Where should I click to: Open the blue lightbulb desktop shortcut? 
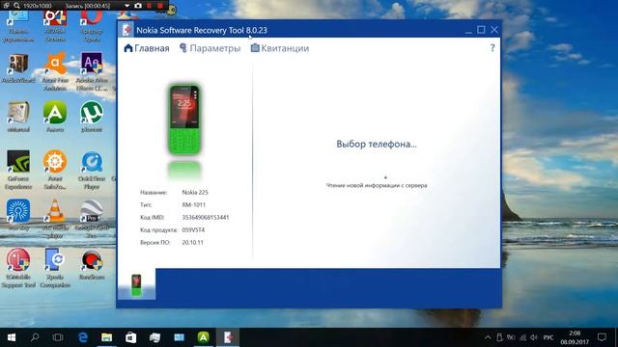click(x=18, y=214)
